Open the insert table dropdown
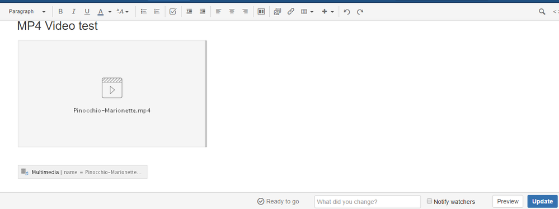Image resolution: width=559 pixels, height=209 pixels. click(x=307, y=11)
